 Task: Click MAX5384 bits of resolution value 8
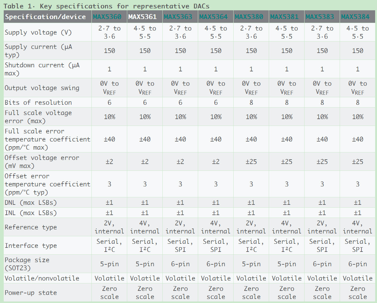coord(357,103)
